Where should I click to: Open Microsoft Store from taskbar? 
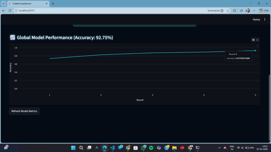135,148
